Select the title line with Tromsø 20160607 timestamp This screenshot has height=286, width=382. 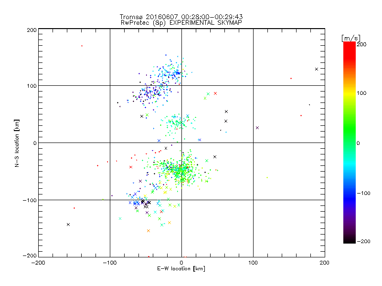(x=181, y=17)
